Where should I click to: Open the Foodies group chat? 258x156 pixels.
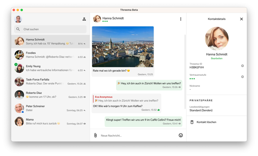click(50, 55)
